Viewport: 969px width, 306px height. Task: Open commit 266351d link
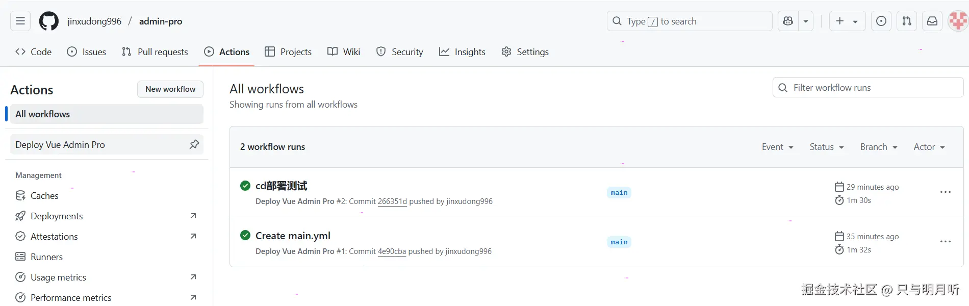(392, 201)
